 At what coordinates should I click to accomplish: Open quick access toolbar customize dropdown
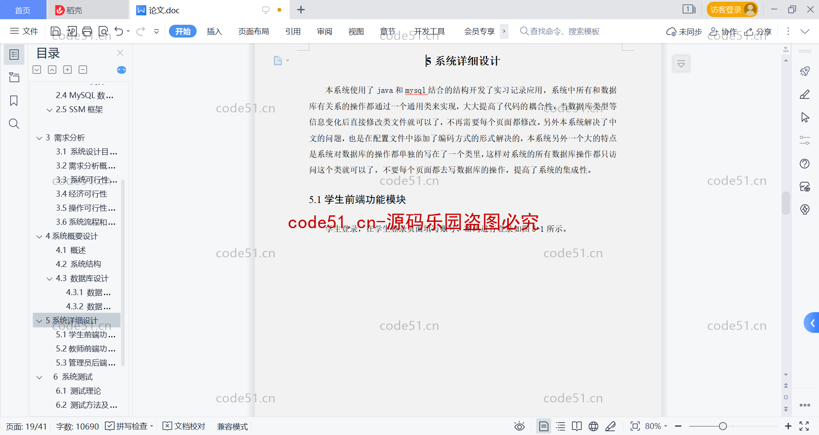tap(157, 31)
